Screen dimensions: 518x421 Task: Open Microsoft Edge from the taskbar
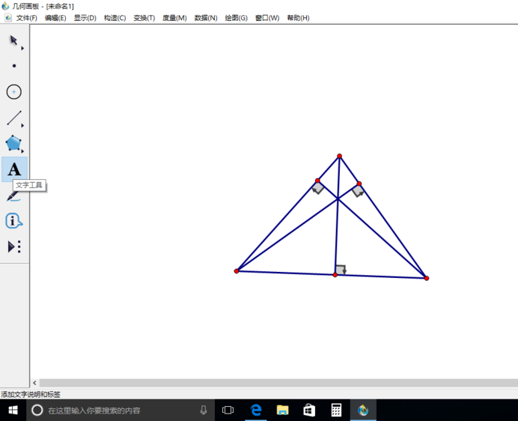256,411
